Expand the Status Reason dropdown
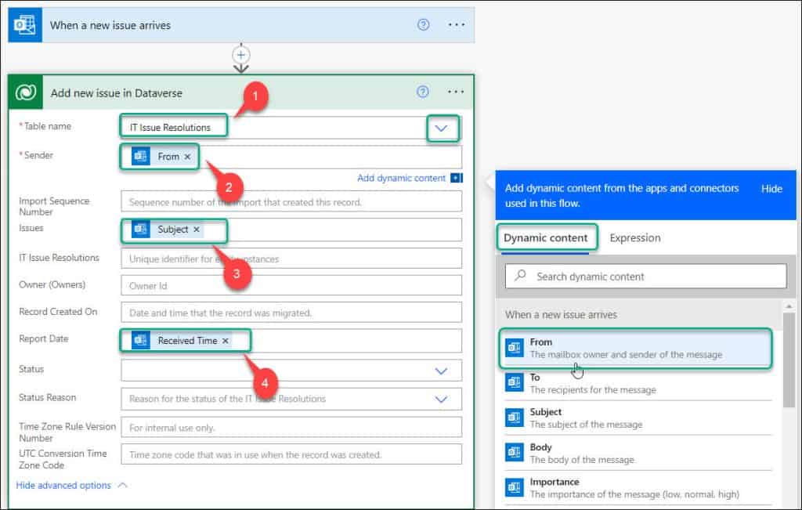 (x=441, y=400)
